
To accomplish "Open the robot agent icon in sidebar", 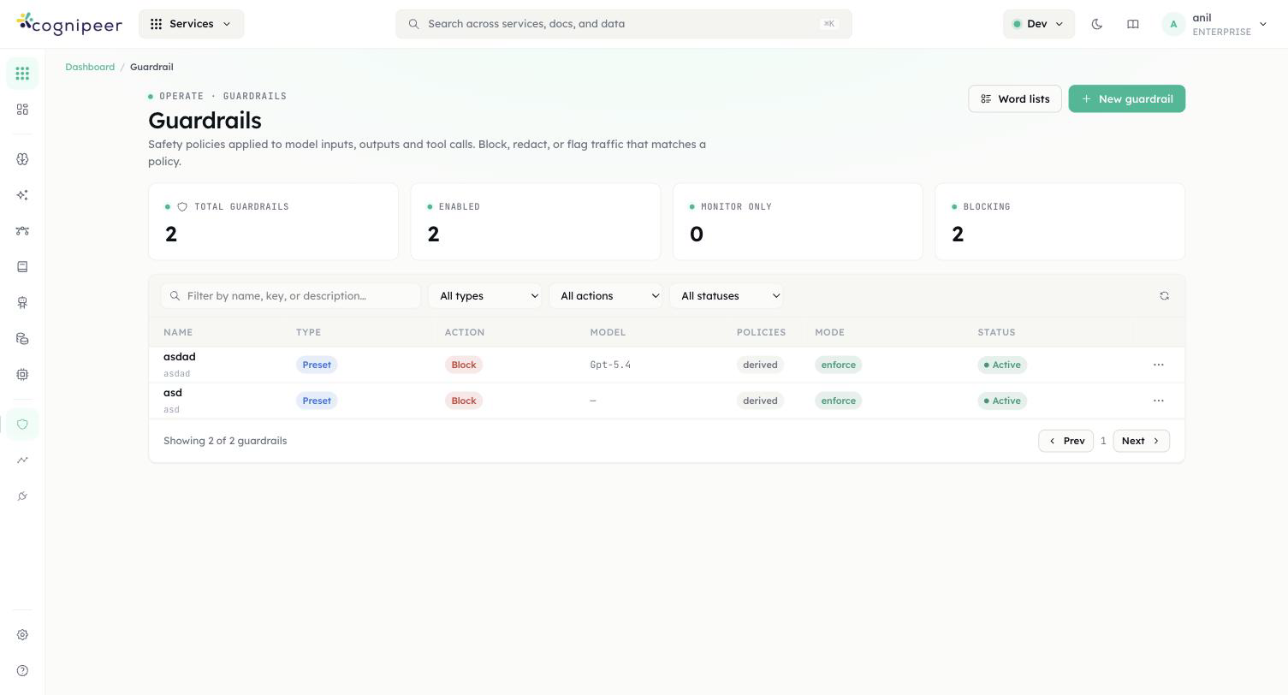I will point(22,303).
